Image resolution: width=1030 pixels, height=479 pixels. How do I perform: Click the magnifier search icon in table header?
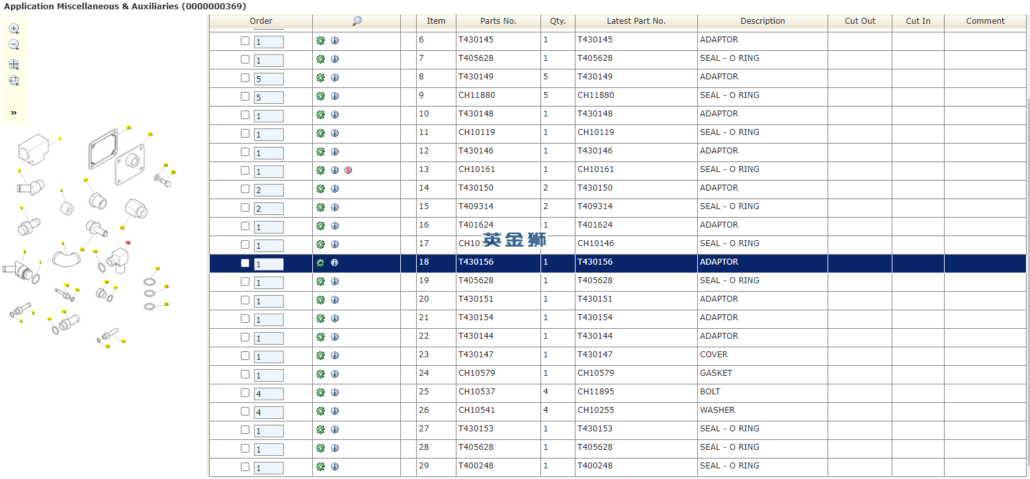pos(357,21)
